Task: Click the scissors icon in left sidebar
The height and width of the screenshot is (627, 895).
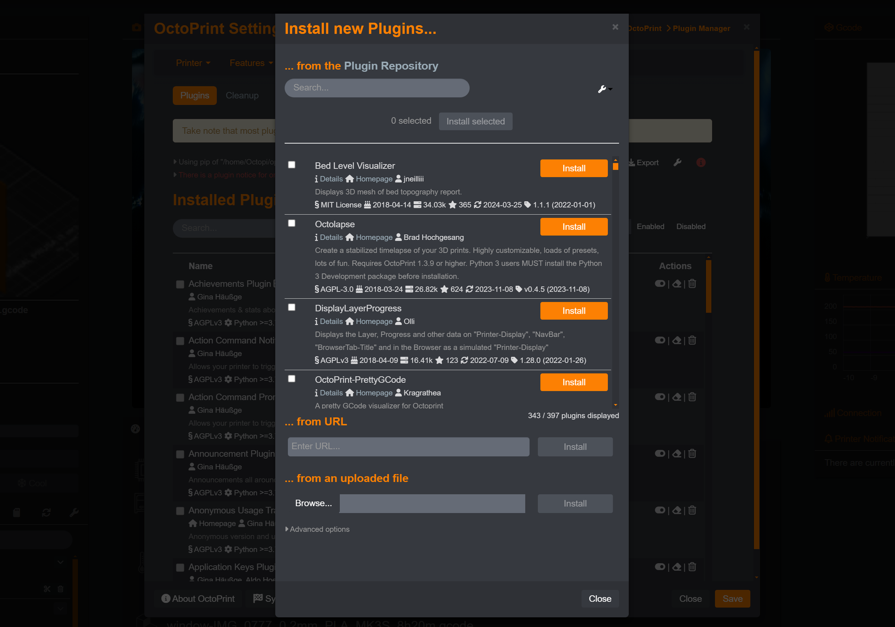Action: [47, 589]
